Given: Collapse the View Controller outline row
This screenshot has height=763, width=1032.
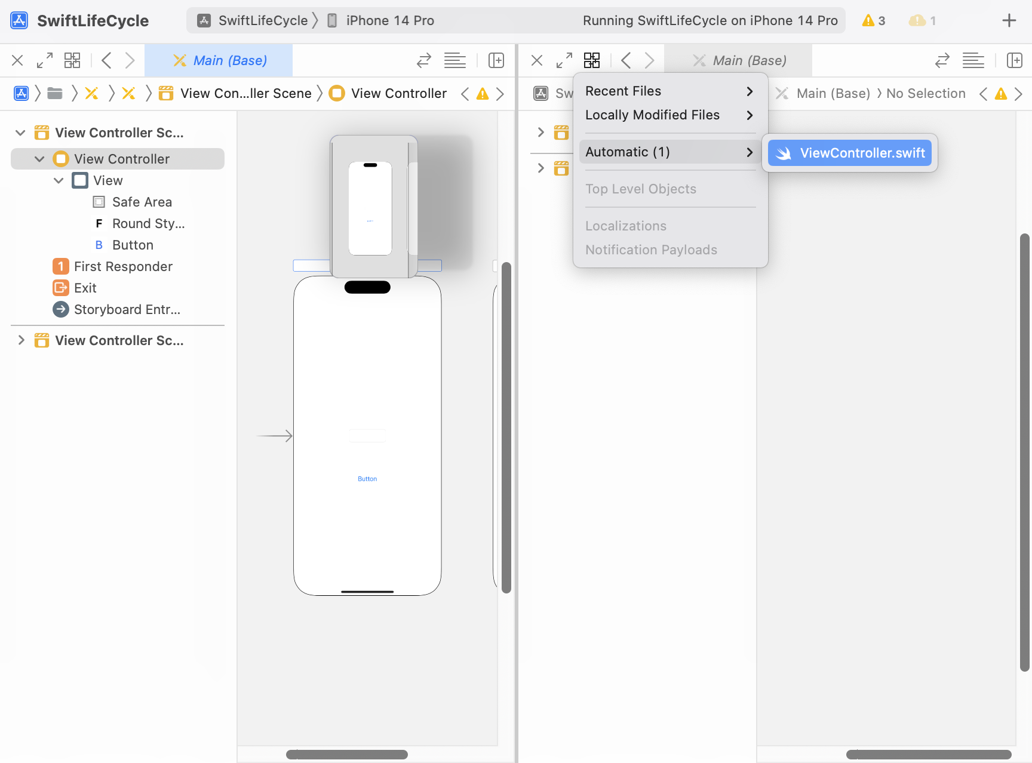Looking at the screenshot, I should [x=39, y=159].
